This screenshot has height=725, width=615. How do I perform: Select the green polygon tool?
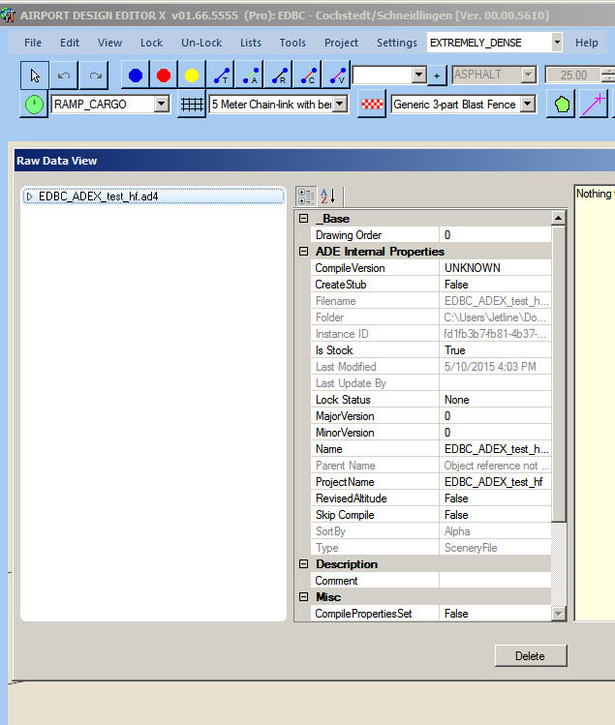coord(563,105)
